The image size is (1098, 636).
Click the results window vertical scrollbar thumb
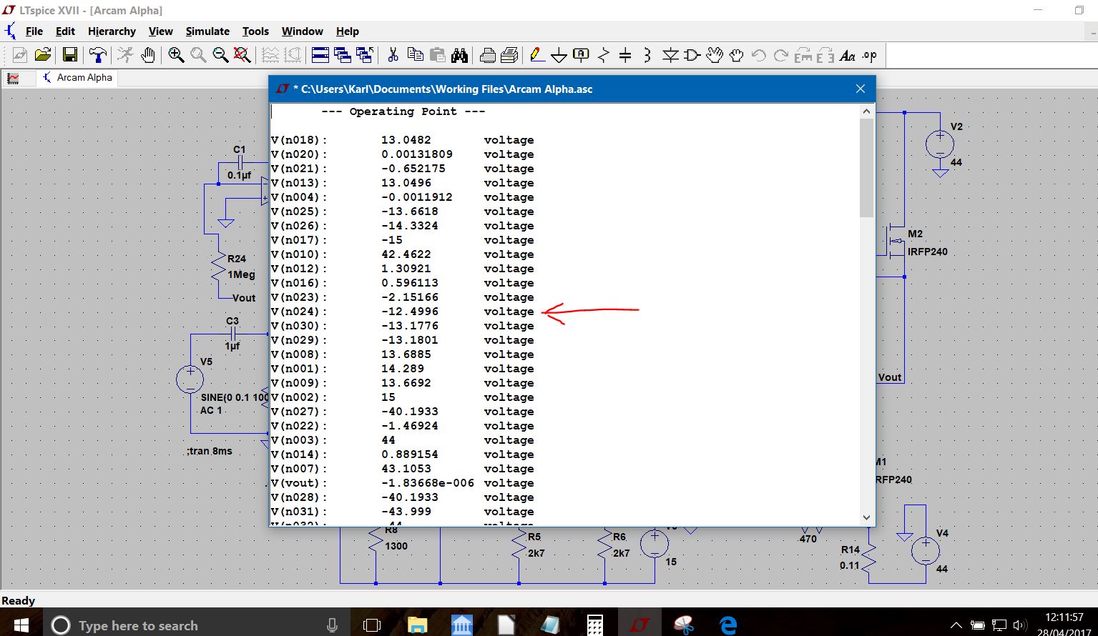click(866, 168)
